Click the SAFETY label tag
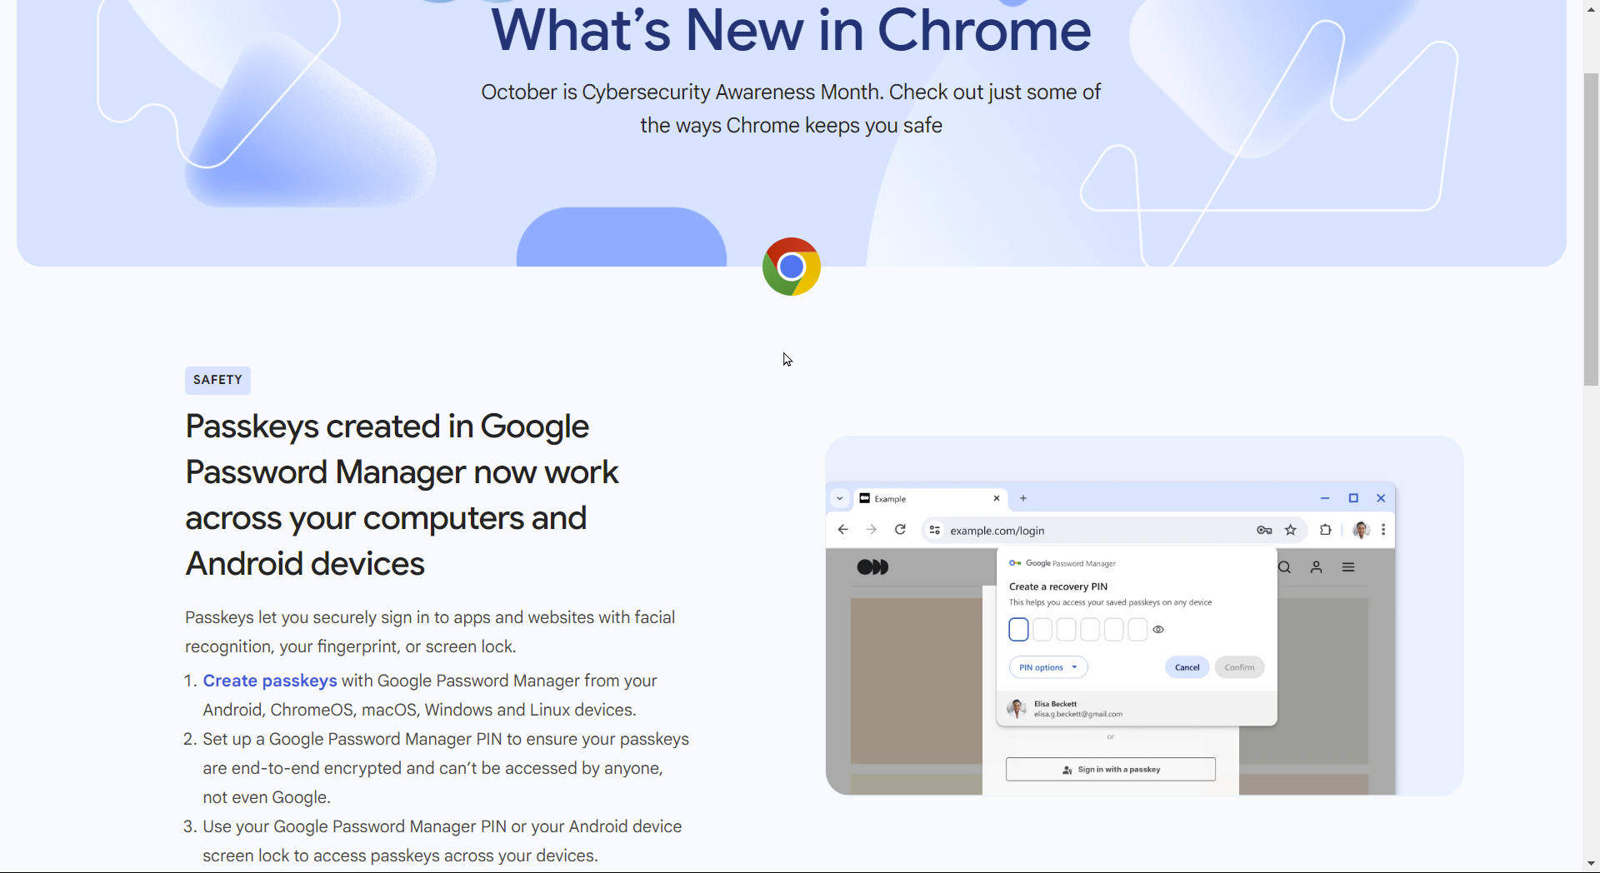This screenshot has width=1600, height=873. [217, 380]
